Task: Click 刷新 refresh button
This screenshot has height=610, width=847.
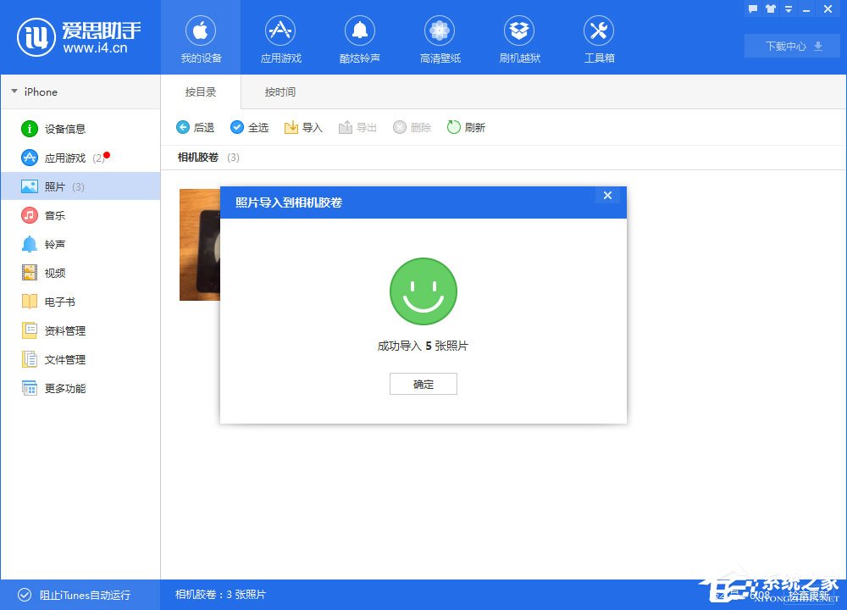Action: click(x=466, y=128)
